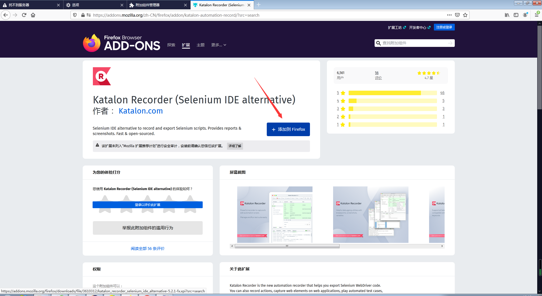This screenshot has height=296, width=542.
Task: Click the screenshot carousel scrollbar thumb
Action: click(x=287, y=246)
